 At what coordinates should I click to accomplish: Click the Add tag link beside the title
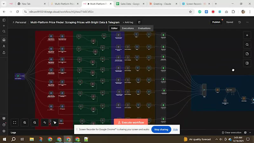[x=128, y=22]
